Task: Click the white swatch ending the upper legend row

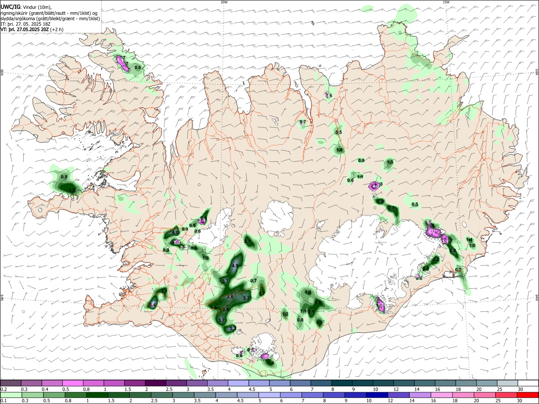Action: tap(528, 383)
